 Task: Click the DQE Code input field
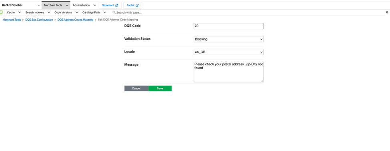(228, 26)
